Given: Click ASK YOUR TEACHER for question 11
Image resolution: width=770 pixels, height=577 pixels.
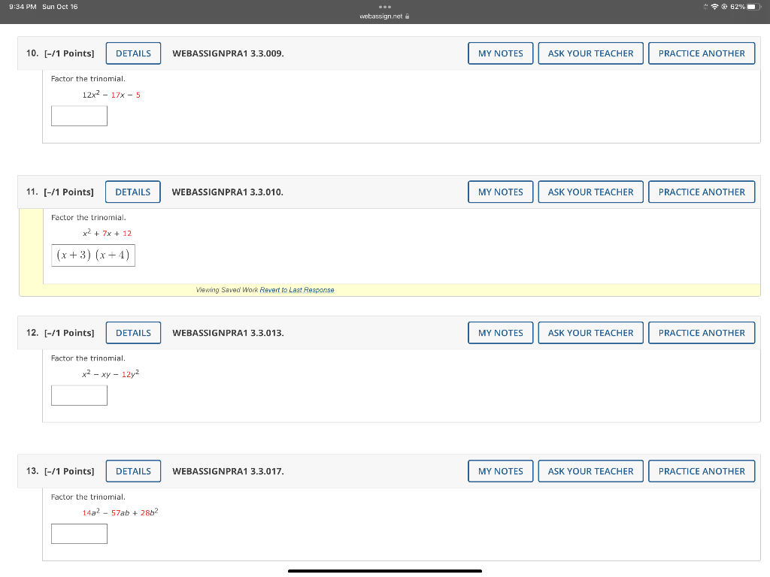Looking at the screenshot, I should click(x=590, y=192).
